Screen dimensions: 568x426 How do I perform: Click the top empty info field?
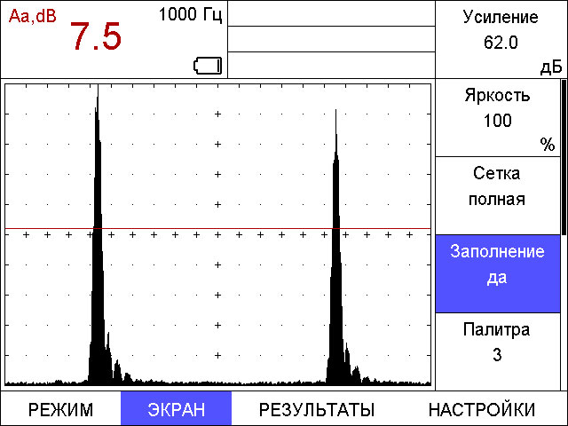tap(331, 13)
